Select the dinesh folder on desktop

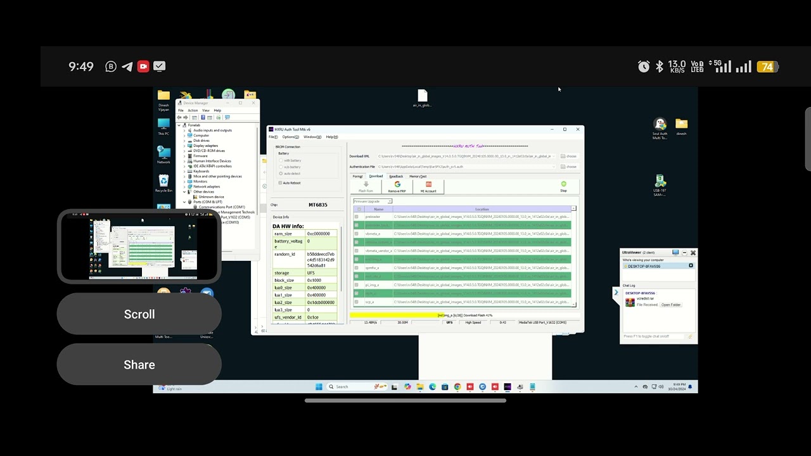tap(681, 127)
